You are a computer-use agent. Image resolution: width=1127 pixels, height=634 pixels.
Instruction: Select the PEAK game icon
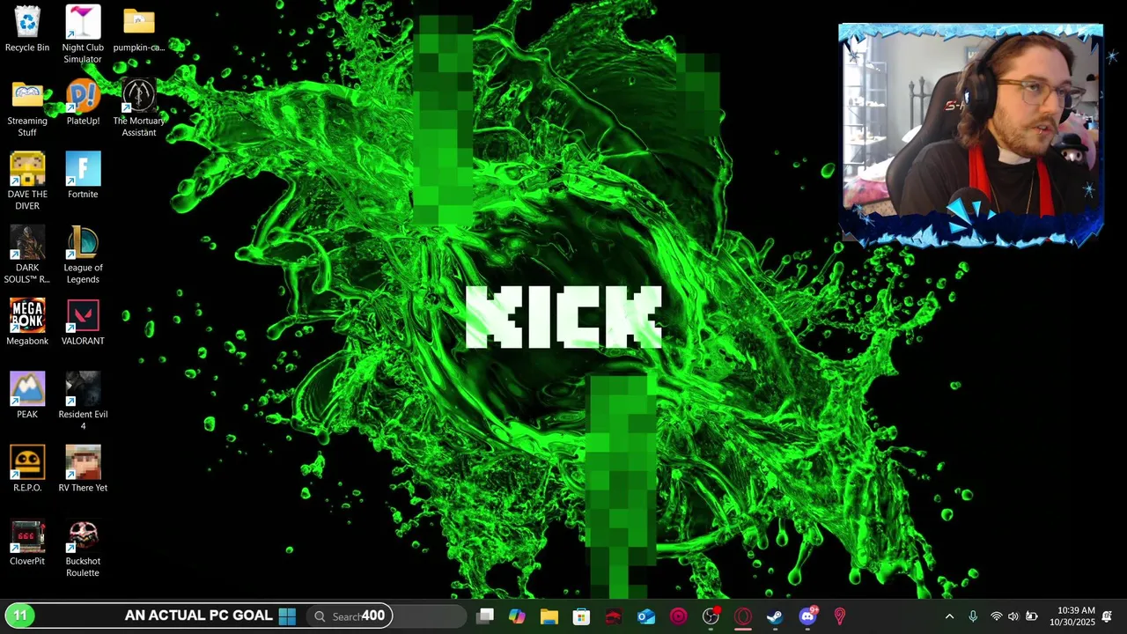click(x=27, y=395)
